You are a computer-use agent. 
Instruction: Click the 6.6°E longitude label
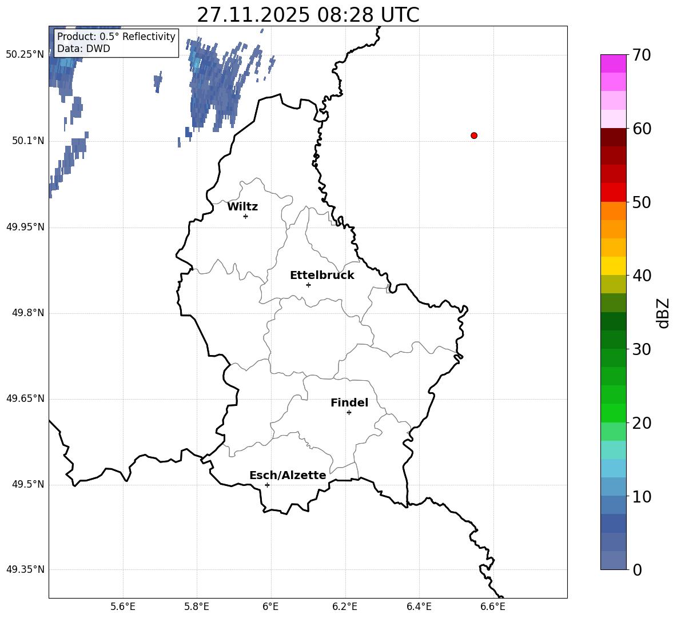point(493,607)
